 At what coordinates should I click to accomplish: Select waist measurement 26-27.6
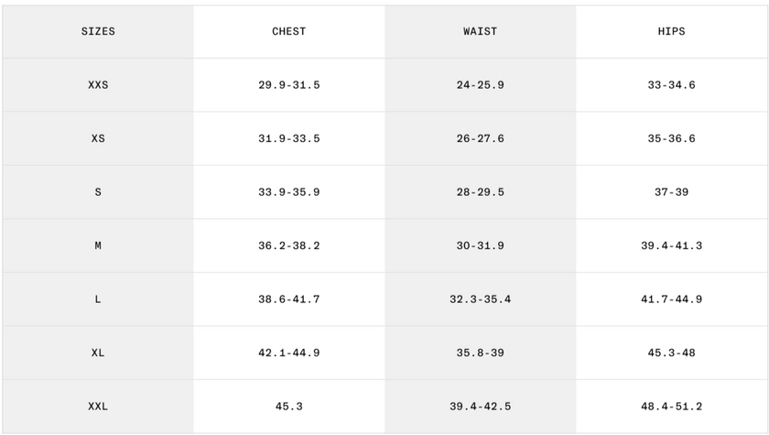point(481,139)
